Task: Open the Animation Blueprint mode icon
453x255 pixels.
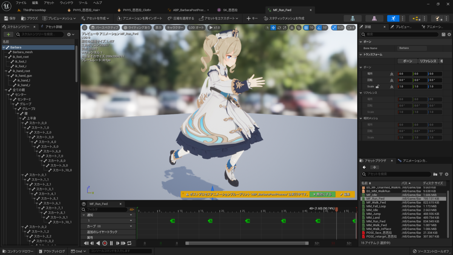Action: click(x=416, y=18)
